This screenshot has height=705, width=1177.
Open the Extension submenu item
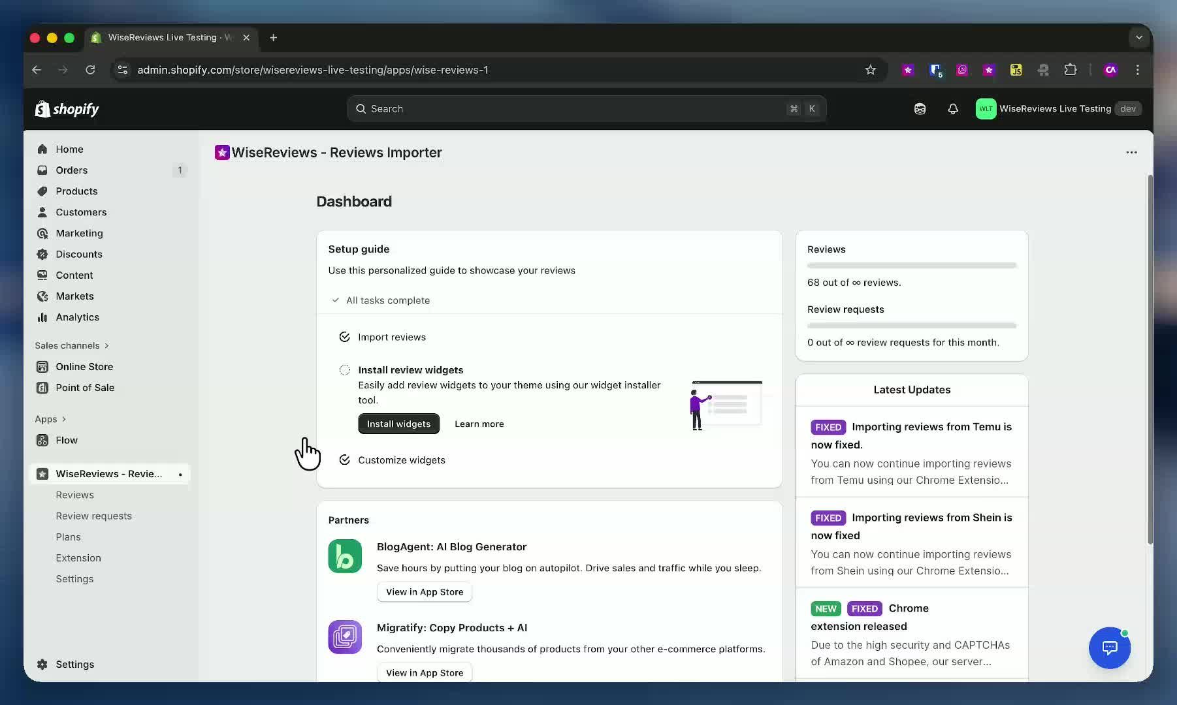pyautogui.click(x=78, y=558)
